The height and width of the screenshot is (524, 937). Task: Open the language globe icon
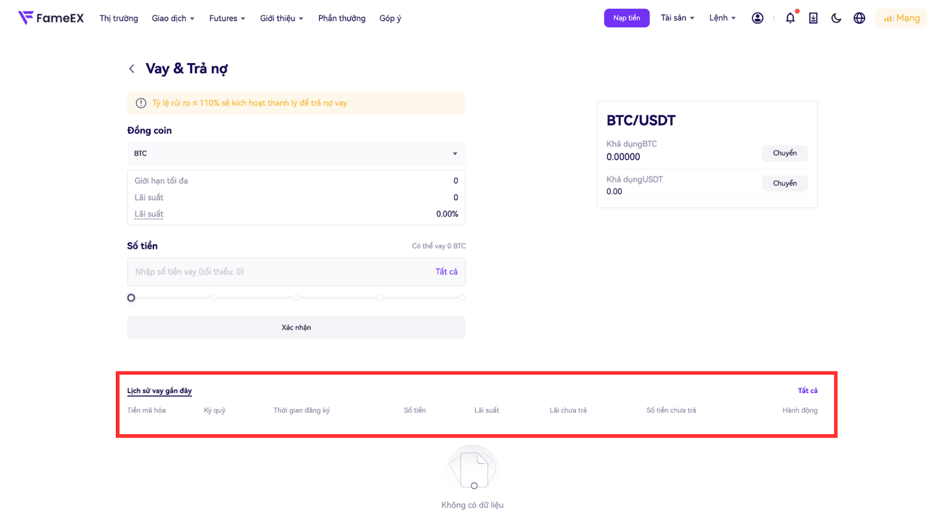point(859,18)
